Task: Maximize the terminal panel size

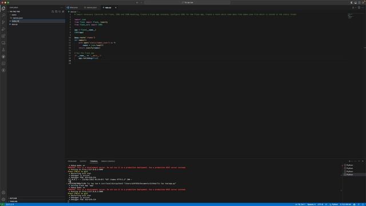Action: (359, 161)
